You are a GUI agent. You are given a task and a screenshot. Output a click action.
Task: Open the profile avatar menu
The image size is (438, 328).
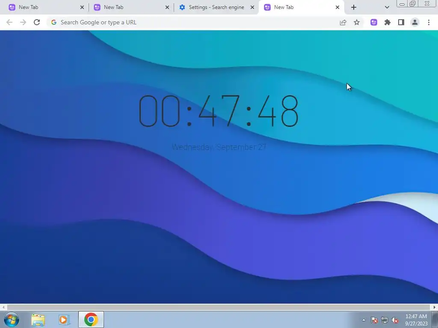415,22
